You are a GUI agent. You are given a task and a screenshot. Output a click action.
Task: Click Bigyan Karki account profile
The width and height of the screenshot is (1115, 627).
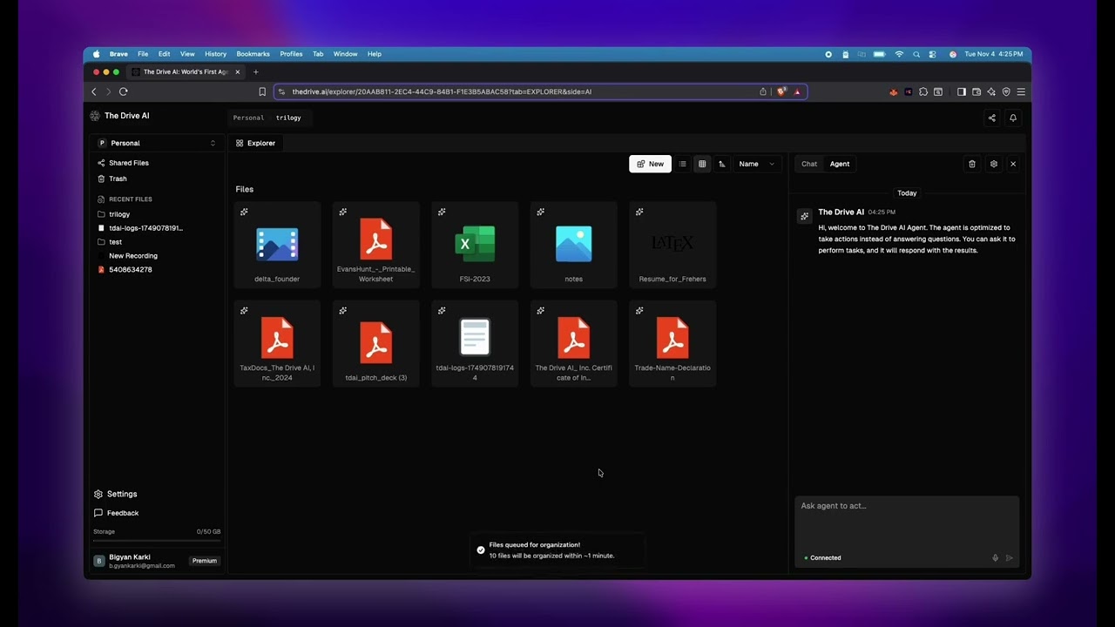[x=135, y=561]
